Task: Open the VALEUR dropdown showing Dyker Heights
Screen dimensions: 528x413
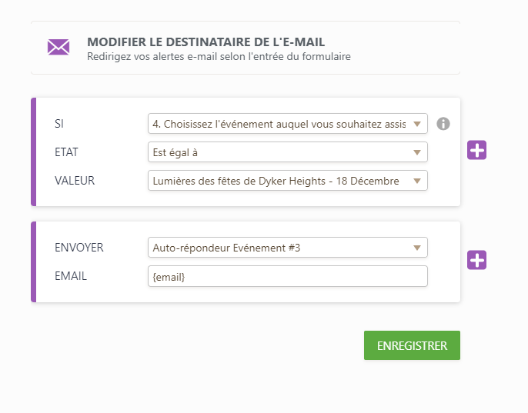Action: click(288, 181)
